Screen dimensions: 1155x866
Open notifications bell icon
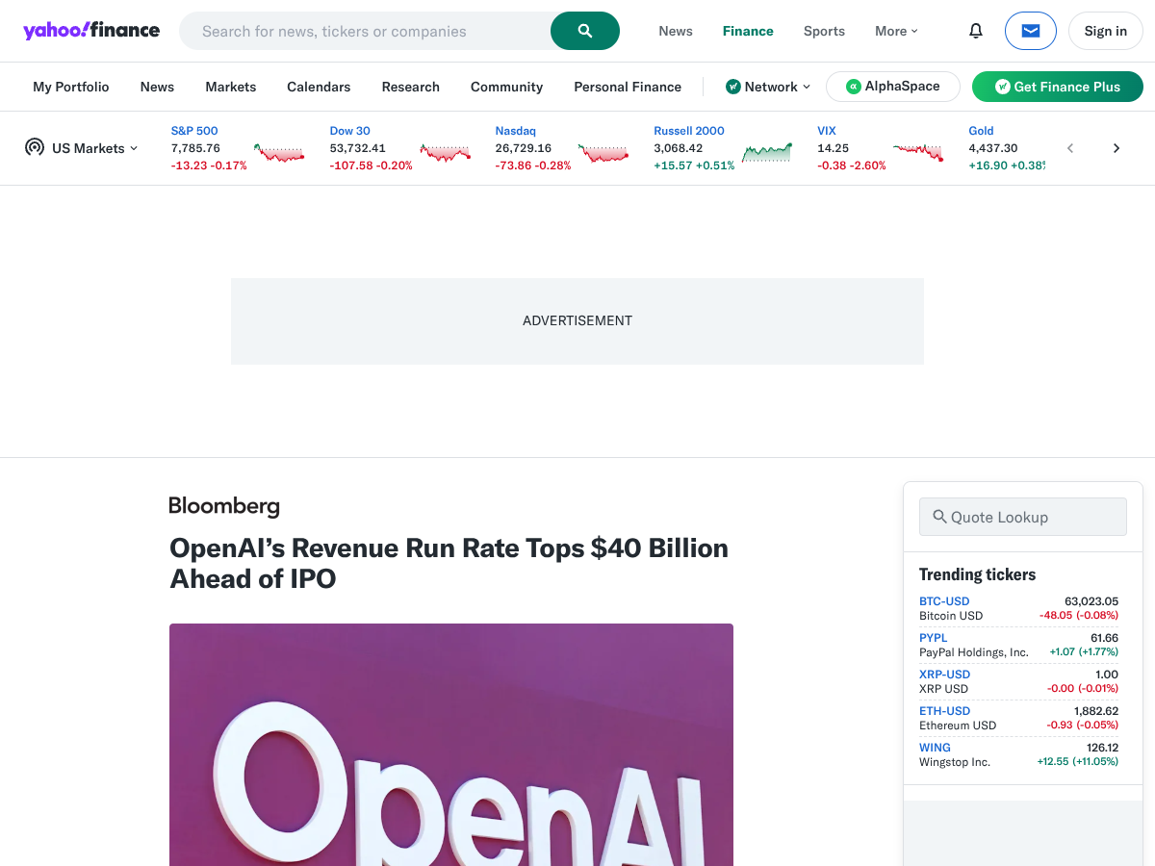pyautogui.click(x=976, y=31)
